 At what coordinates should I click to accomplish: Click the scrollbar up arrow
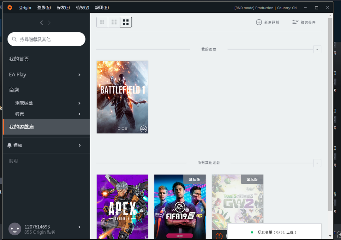point(330,16)
